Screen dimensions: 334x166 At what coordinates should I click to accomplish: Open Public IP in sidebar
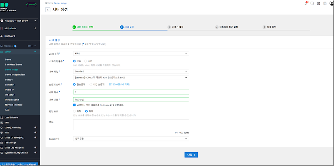(9, 90)
